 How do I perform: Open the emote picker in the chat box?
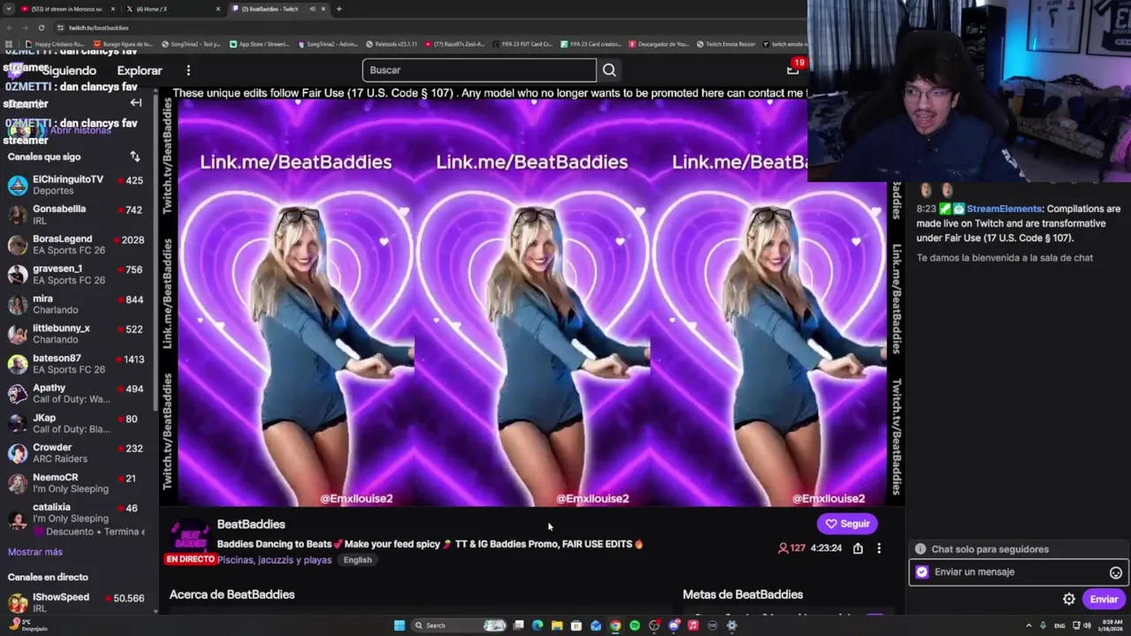pos(1116,572)
